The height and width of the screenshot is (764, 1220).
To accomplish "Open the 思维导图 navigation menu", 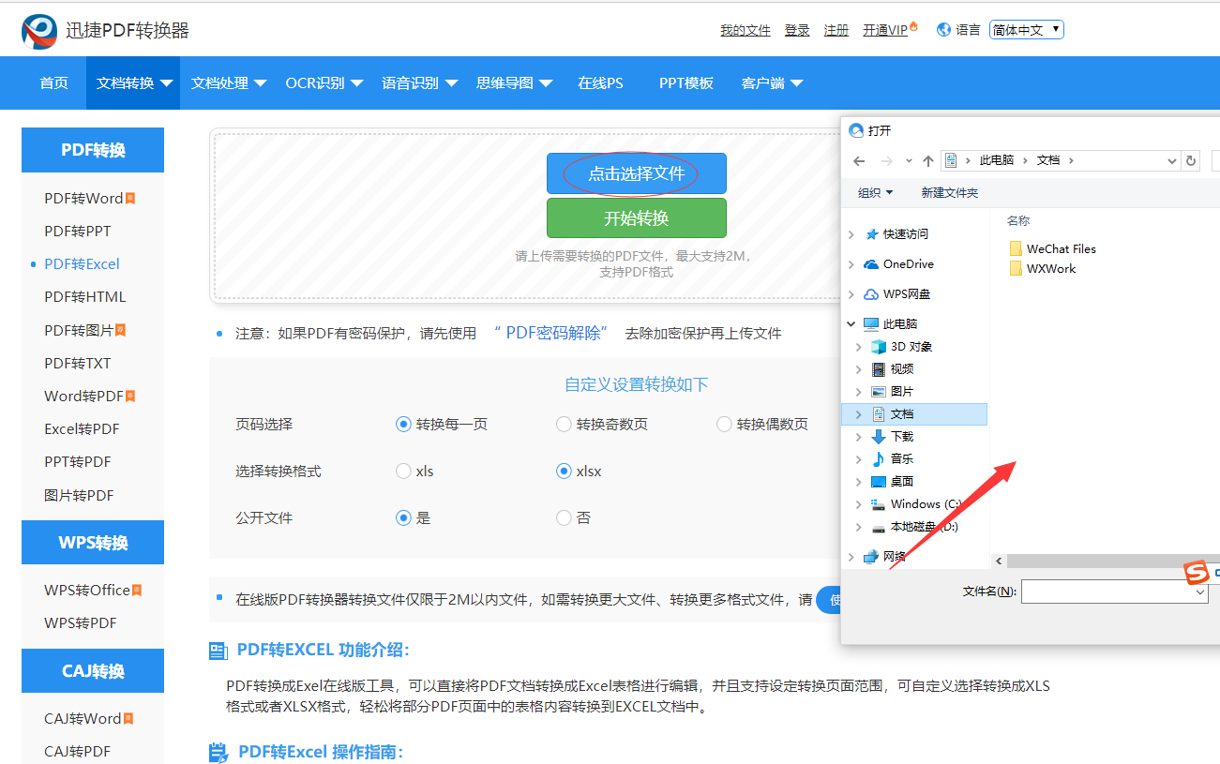I will pyautogui.click(x=514, y=82).
